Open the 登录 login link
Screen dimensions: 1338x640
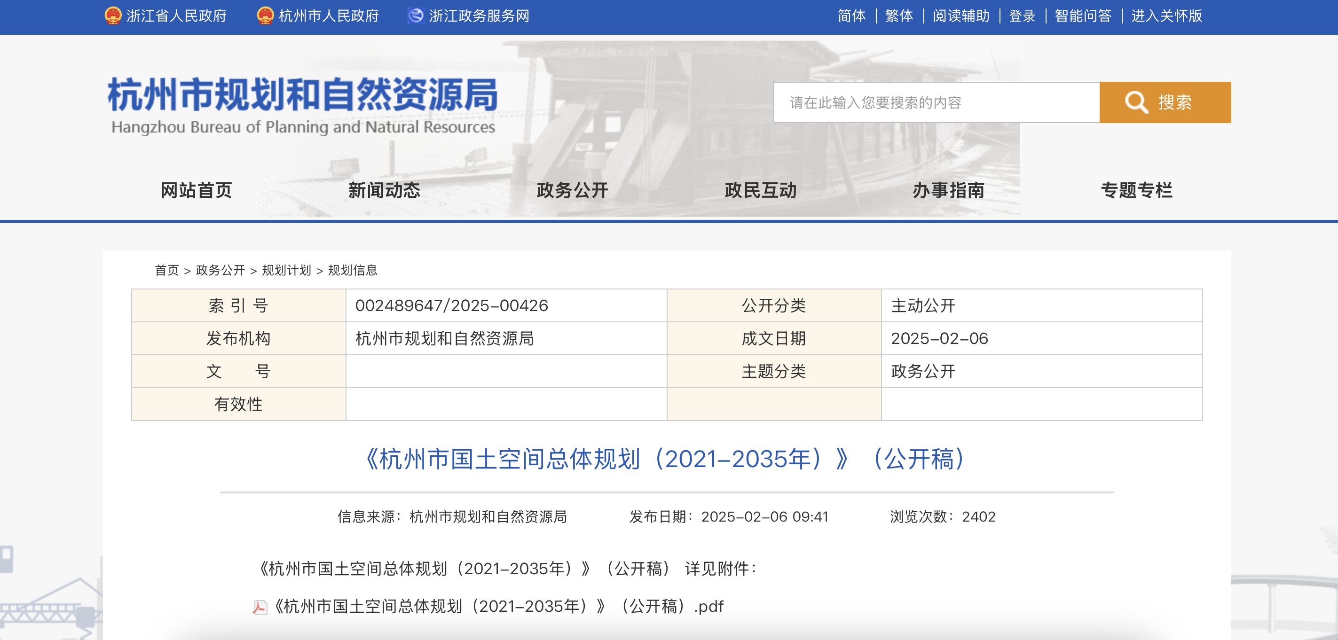(1022, 16)
